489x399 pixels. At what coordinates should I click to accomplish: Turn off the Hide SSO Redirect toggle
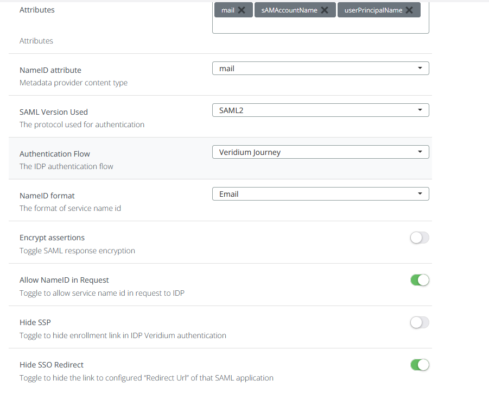(420, 365)
